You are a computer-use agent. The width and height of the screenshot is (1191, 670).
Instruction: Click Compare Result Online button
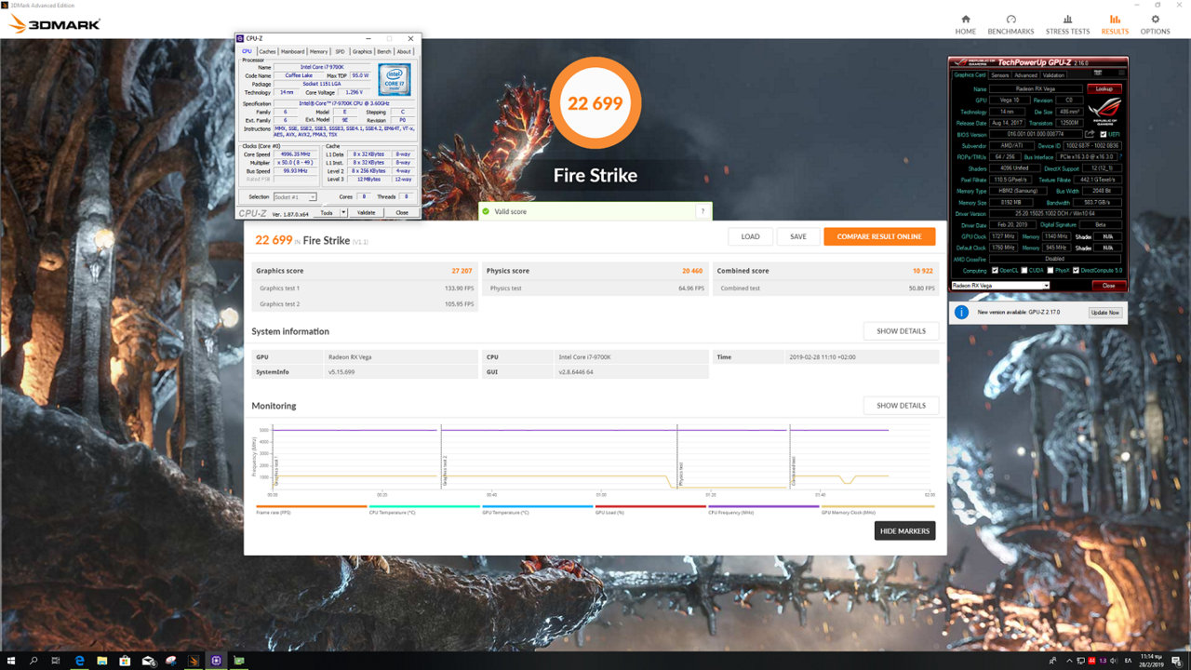(879, 236)
